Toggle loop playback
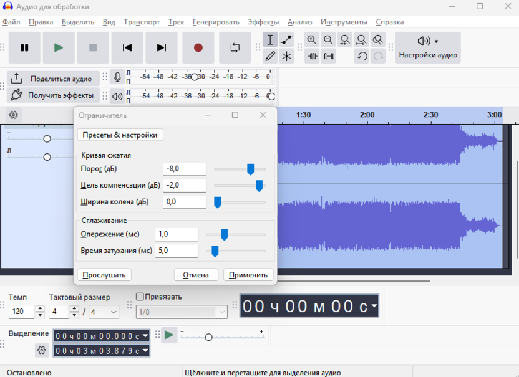 click(235, 48)
